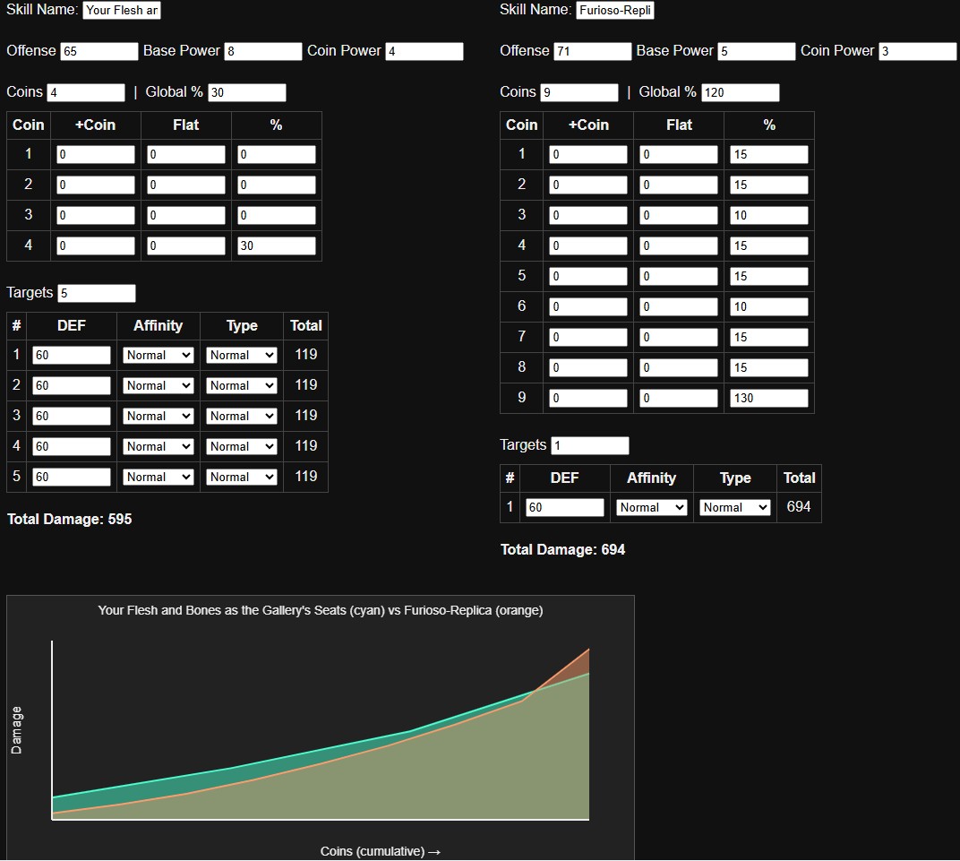Open Type dropdown in Furioso target row
This screenshot has width=960, height=861.
click(734, 508)
